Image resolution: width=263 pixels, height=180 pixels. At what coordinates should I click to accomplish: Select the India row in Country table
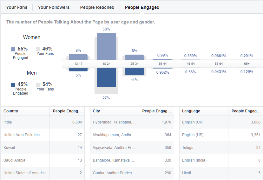[43, 122]
